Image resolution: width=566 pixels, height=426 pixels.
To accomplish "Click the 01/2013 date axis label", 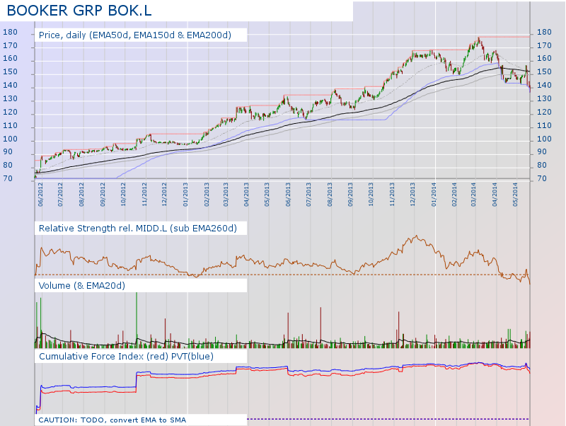I will tap(185, 195).
